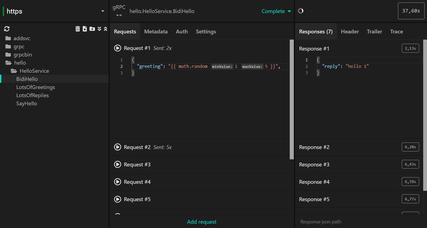Image resolution: width=427 pixels, height=228 pixels.
Task: Select the SayHello method
Action: tap(27, 103)
